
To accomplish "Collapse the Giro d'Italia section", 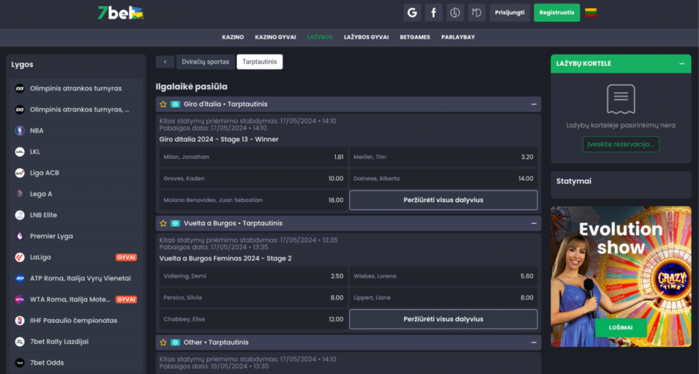I will click(x=534, y=104).
